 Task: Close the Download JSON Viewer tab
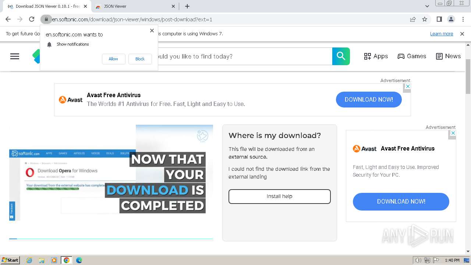(x=85, y=6)
